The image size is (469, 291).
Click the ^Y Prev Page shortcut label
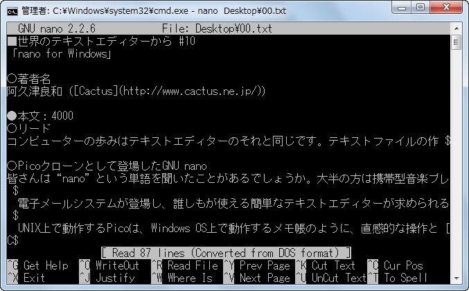[256, 265]
